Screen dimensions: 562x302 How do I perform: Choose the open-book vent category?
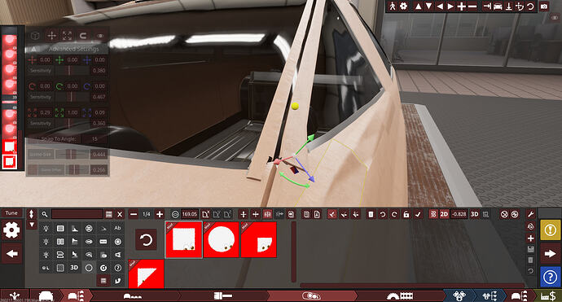(60, 242)
